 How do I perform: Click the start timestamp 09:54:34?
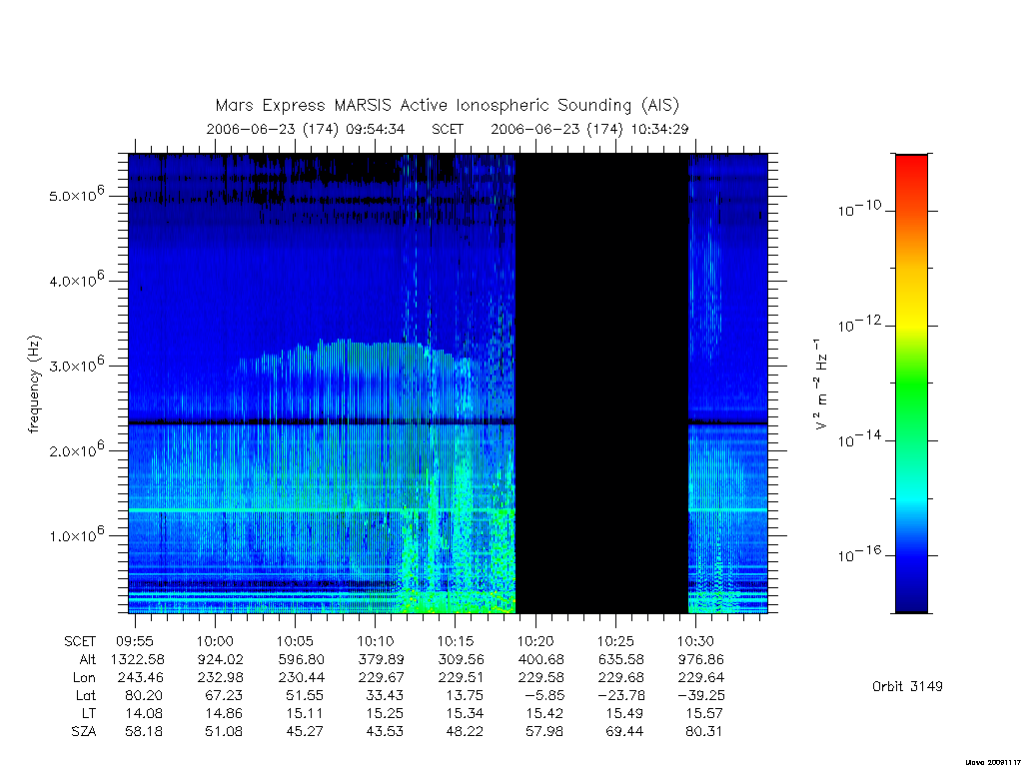coord(376,129)
